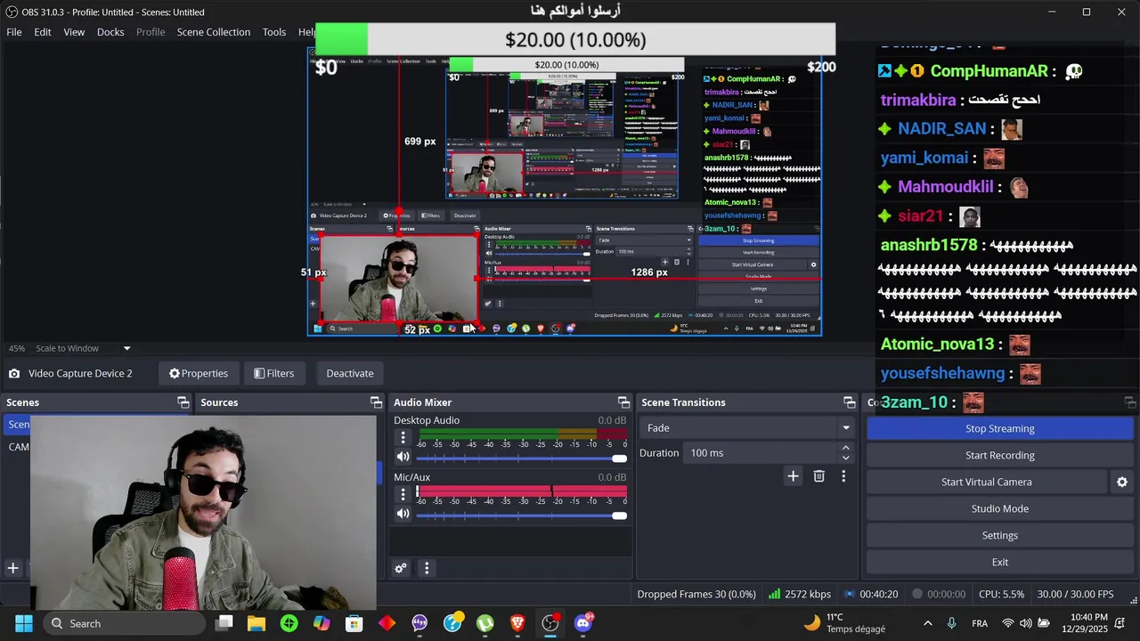Open the Fade transition dropdown

click(748, 428)
